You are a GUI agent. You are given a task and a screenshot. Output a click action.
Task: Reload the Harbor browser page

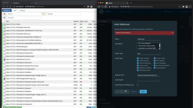[x=106, y=7]
